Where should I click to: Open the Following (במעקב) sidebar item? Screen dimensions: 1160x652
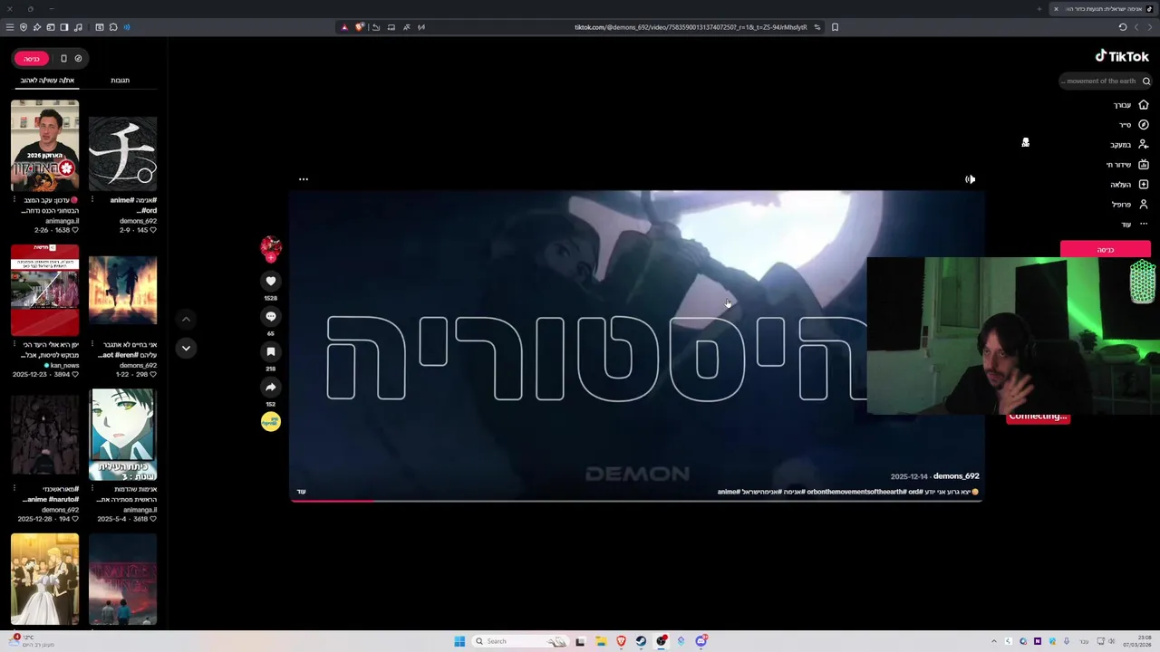(1130, 145)
